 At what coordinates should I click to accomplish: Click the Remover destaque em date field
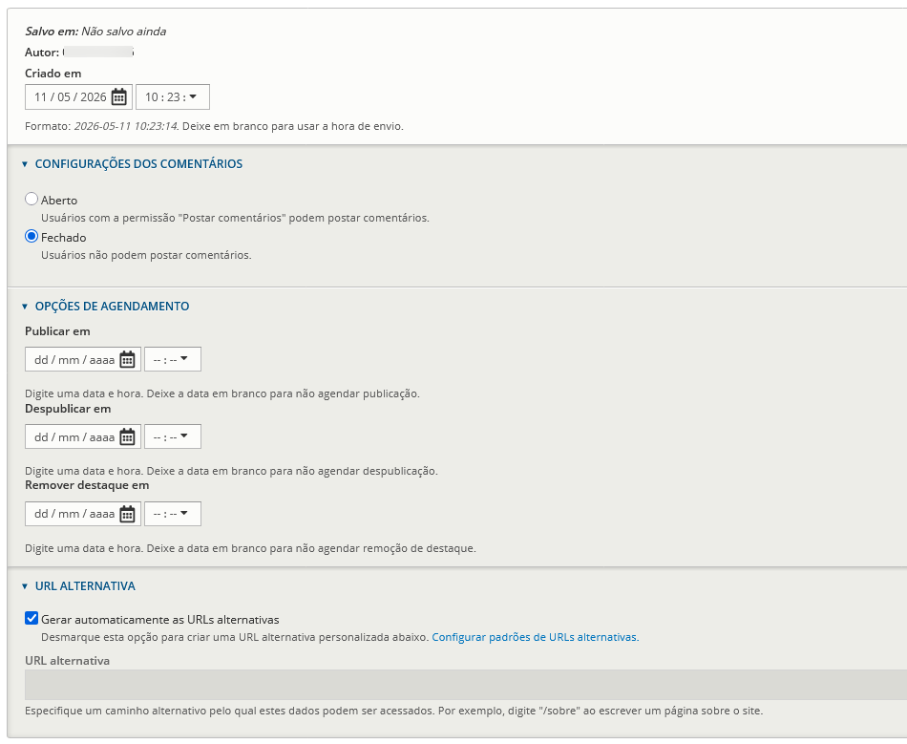tap(83, 514)
